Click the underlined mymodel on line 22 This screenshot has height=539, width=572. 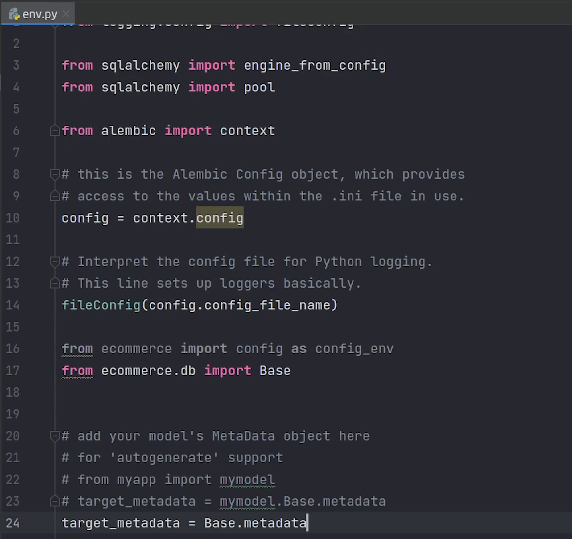pos(247,480)
